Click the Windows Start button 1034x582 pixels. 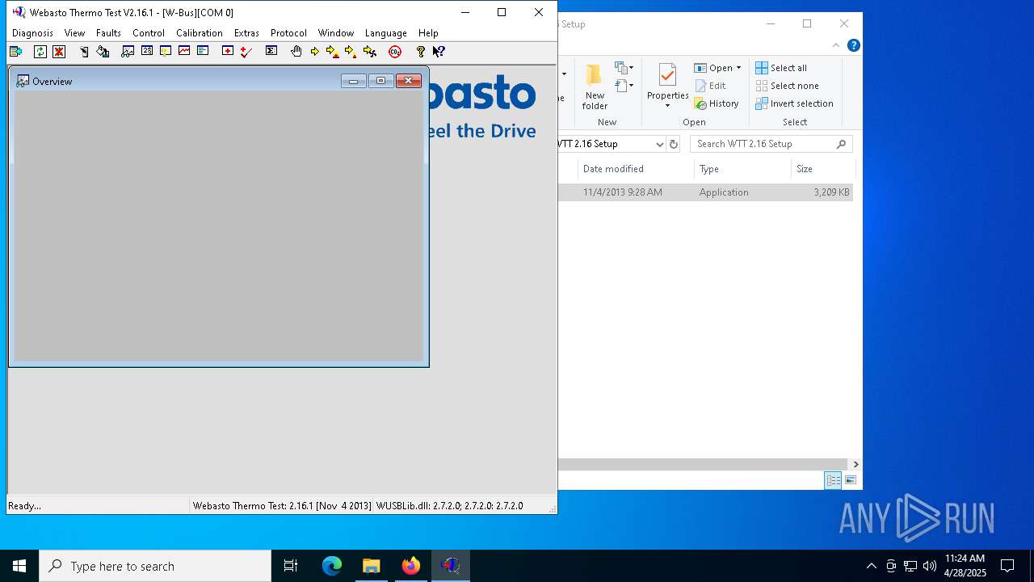(x=19, y=566)
